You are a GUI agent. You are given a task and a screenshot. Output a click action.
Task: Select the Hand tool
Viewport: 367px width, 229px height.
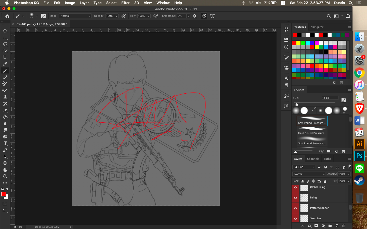click(5, 170)
